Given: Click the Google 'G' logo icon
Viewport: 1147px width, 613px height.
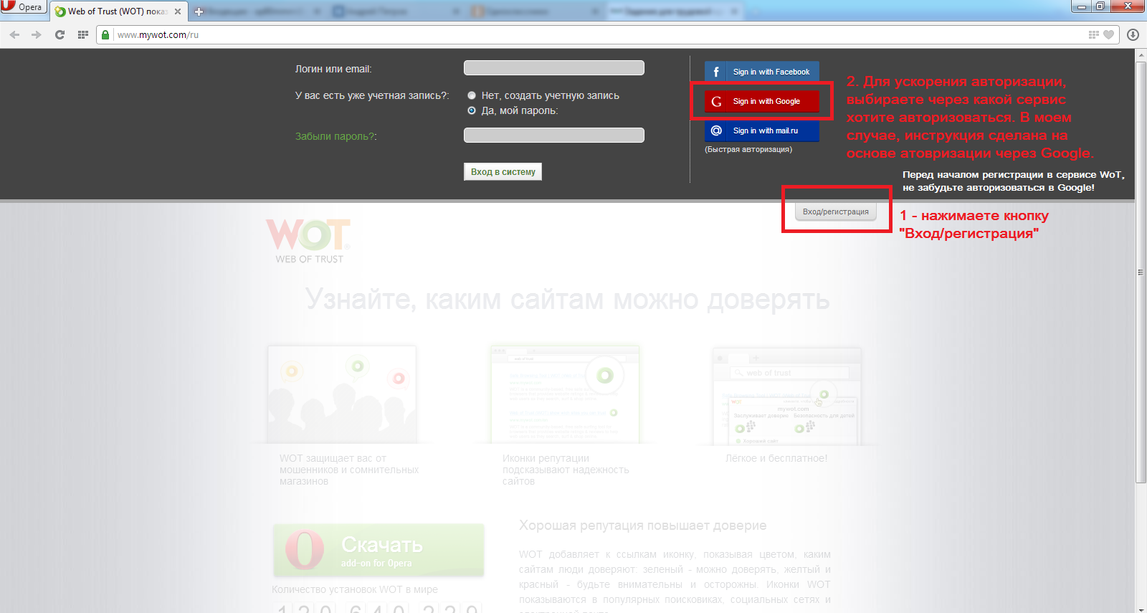Looking at the screenshot, I should (x=715, y=101).
